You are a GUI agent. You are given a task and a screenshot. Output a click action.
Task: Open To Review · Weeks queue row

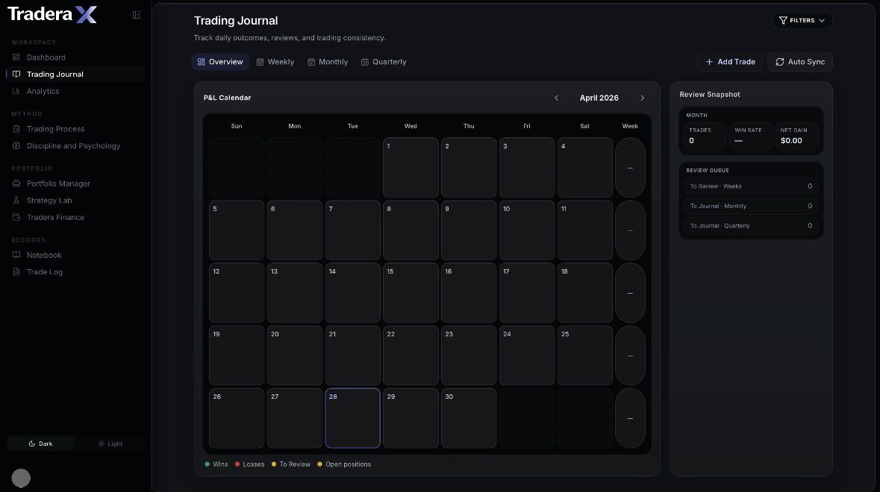[x=751, y=186]
